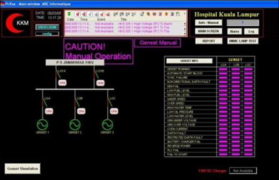
Task: Click the rightmost alarm toolbar icon
Action: pos(178,14)
